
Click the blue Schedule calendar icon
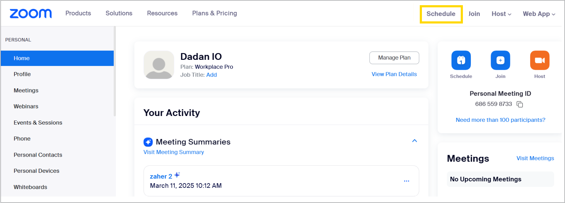click(x=461, y=60)
